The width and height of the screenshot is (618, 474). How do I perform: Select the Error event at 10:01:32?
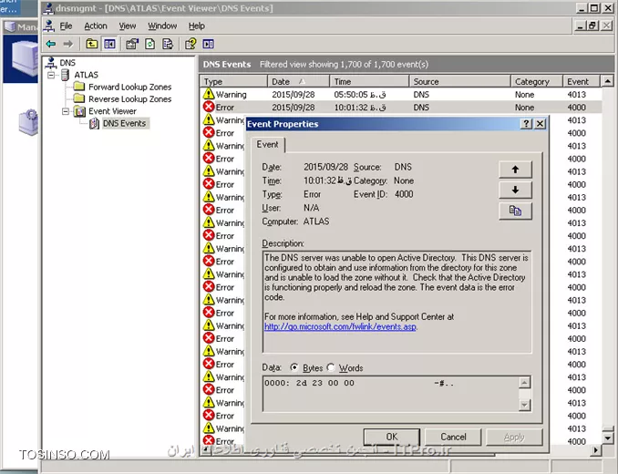[x=401, y=108]
